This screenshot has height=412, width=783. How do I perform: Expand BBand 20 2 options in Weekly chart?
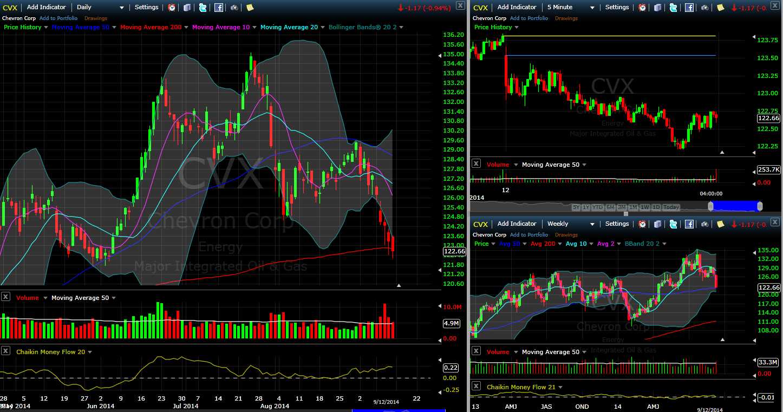coord(664,244)
